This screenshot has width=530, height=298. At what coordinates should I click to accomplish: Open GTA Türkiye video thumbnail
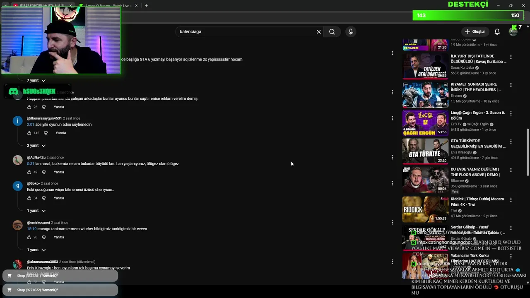(x=425, y=151)
